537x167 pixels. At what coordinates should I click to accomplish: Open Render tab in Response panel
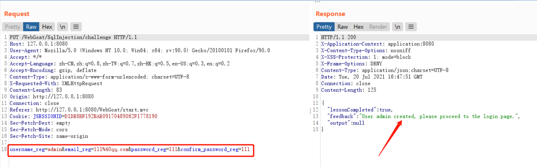coord(378,27)
